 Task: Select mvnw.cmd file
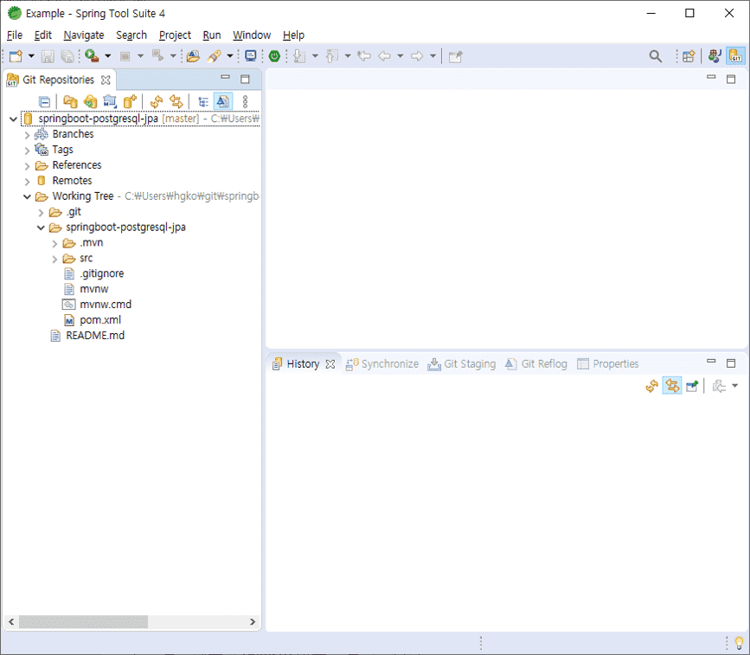(106, 305)
